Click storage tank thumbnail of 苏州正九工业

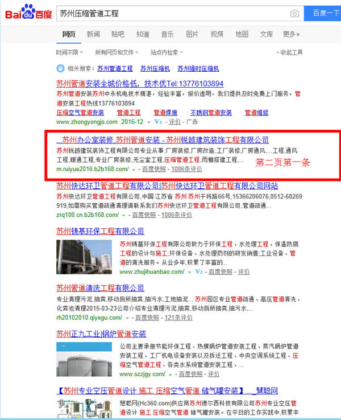84,359
